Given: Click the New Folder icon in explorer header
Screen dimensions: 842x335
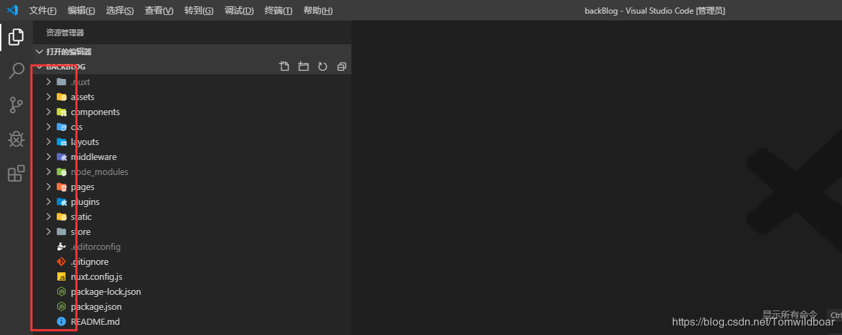Looking at the screenshot, I should click(304, 67).
